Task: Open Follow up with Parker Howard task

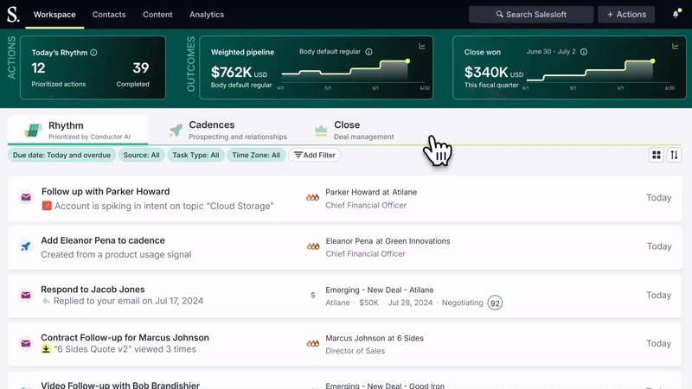Action: tap(106, 191)
